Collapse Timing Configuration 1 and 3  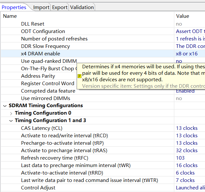(x=11, y=121)
